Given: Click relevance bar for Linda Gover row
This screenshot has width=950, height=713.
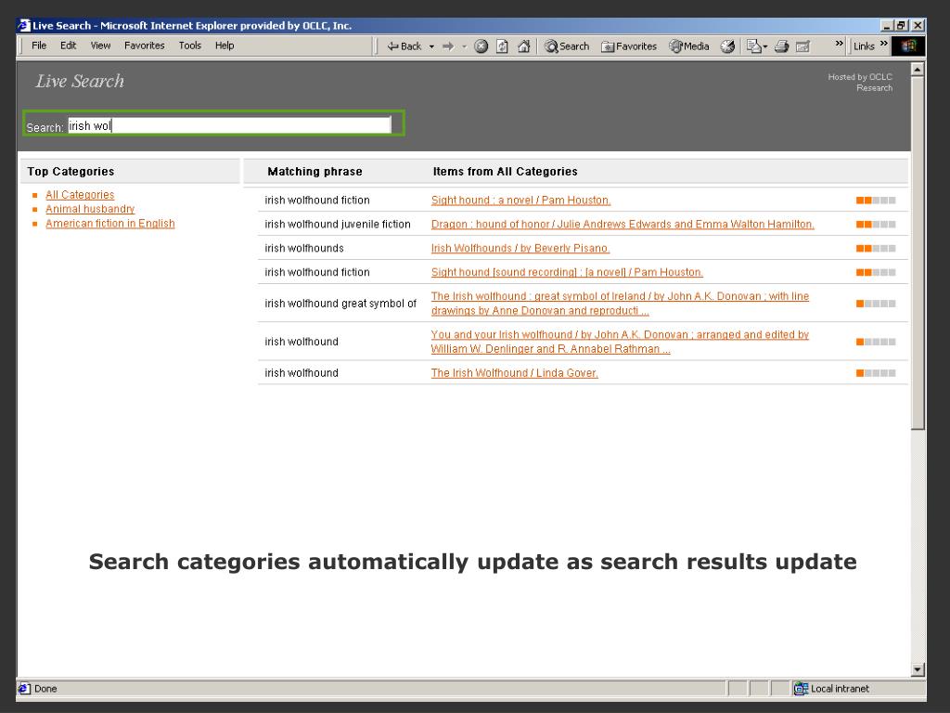Looking at the screenshot, I should (876, 373).
